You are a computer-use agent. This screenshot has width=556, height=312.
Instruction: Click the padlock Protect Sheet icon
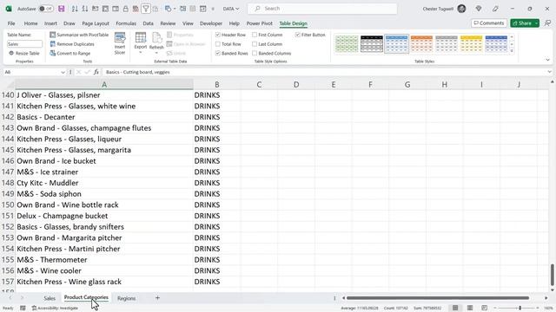(125, 9)
